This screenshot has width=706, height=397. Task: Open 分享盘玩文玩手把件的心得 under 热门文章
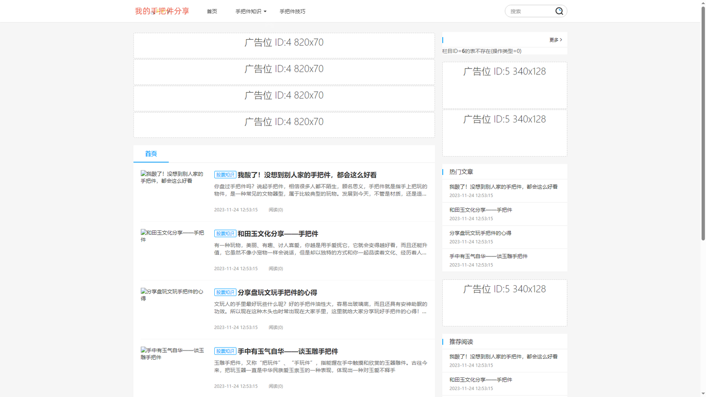480,233
